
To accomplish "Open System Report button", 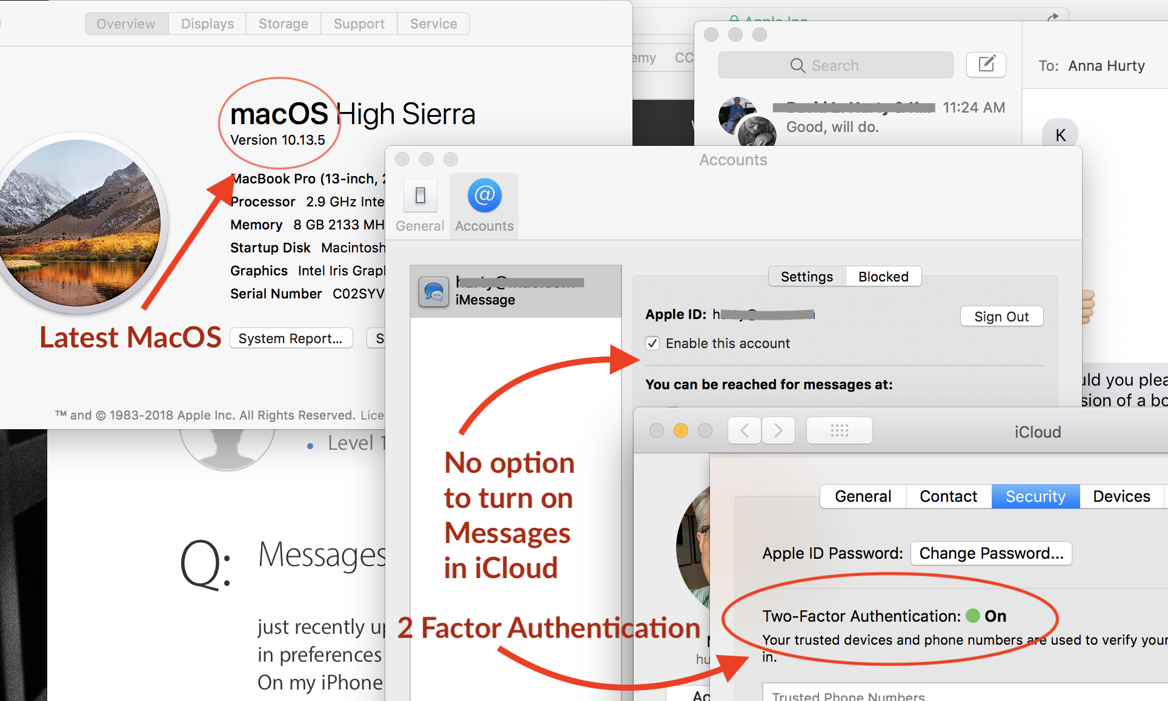I will point(291,338).
